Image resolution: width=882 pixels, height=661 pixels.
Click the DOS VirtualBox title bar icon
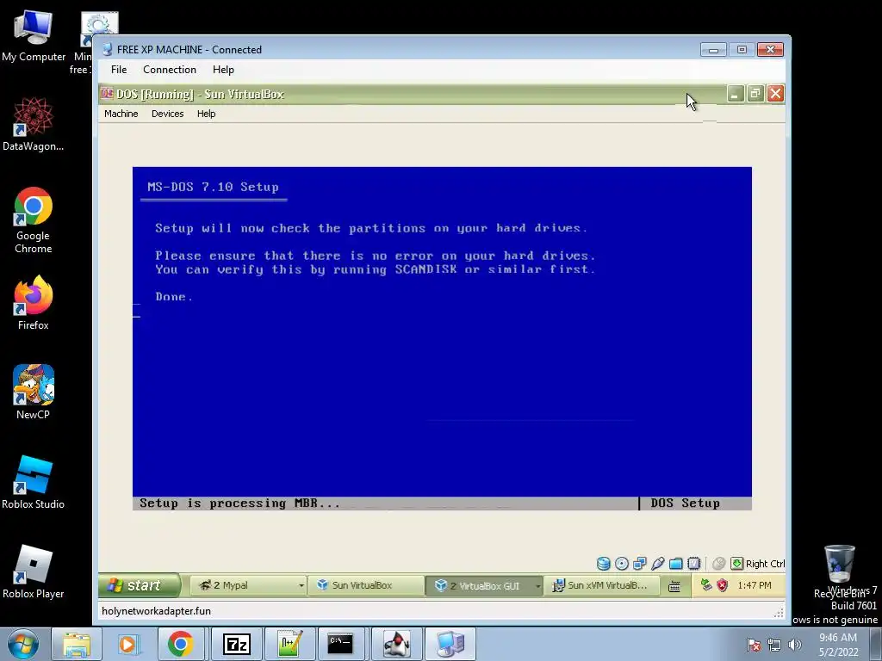coord(107,93)
